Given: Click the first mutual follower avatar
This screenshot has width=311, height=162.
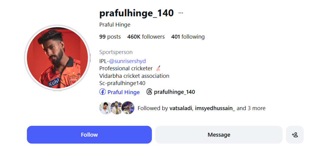Looking at the screenshot, I should 105,108.
